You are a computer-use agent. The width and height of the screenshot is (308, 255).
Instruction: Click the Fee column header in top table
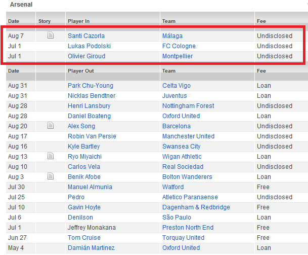click(x=261, y=21)
